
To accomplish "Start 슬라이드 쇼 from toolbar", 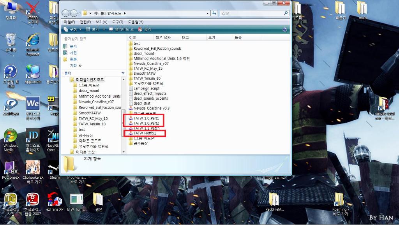I will click(x=121, y=30).
